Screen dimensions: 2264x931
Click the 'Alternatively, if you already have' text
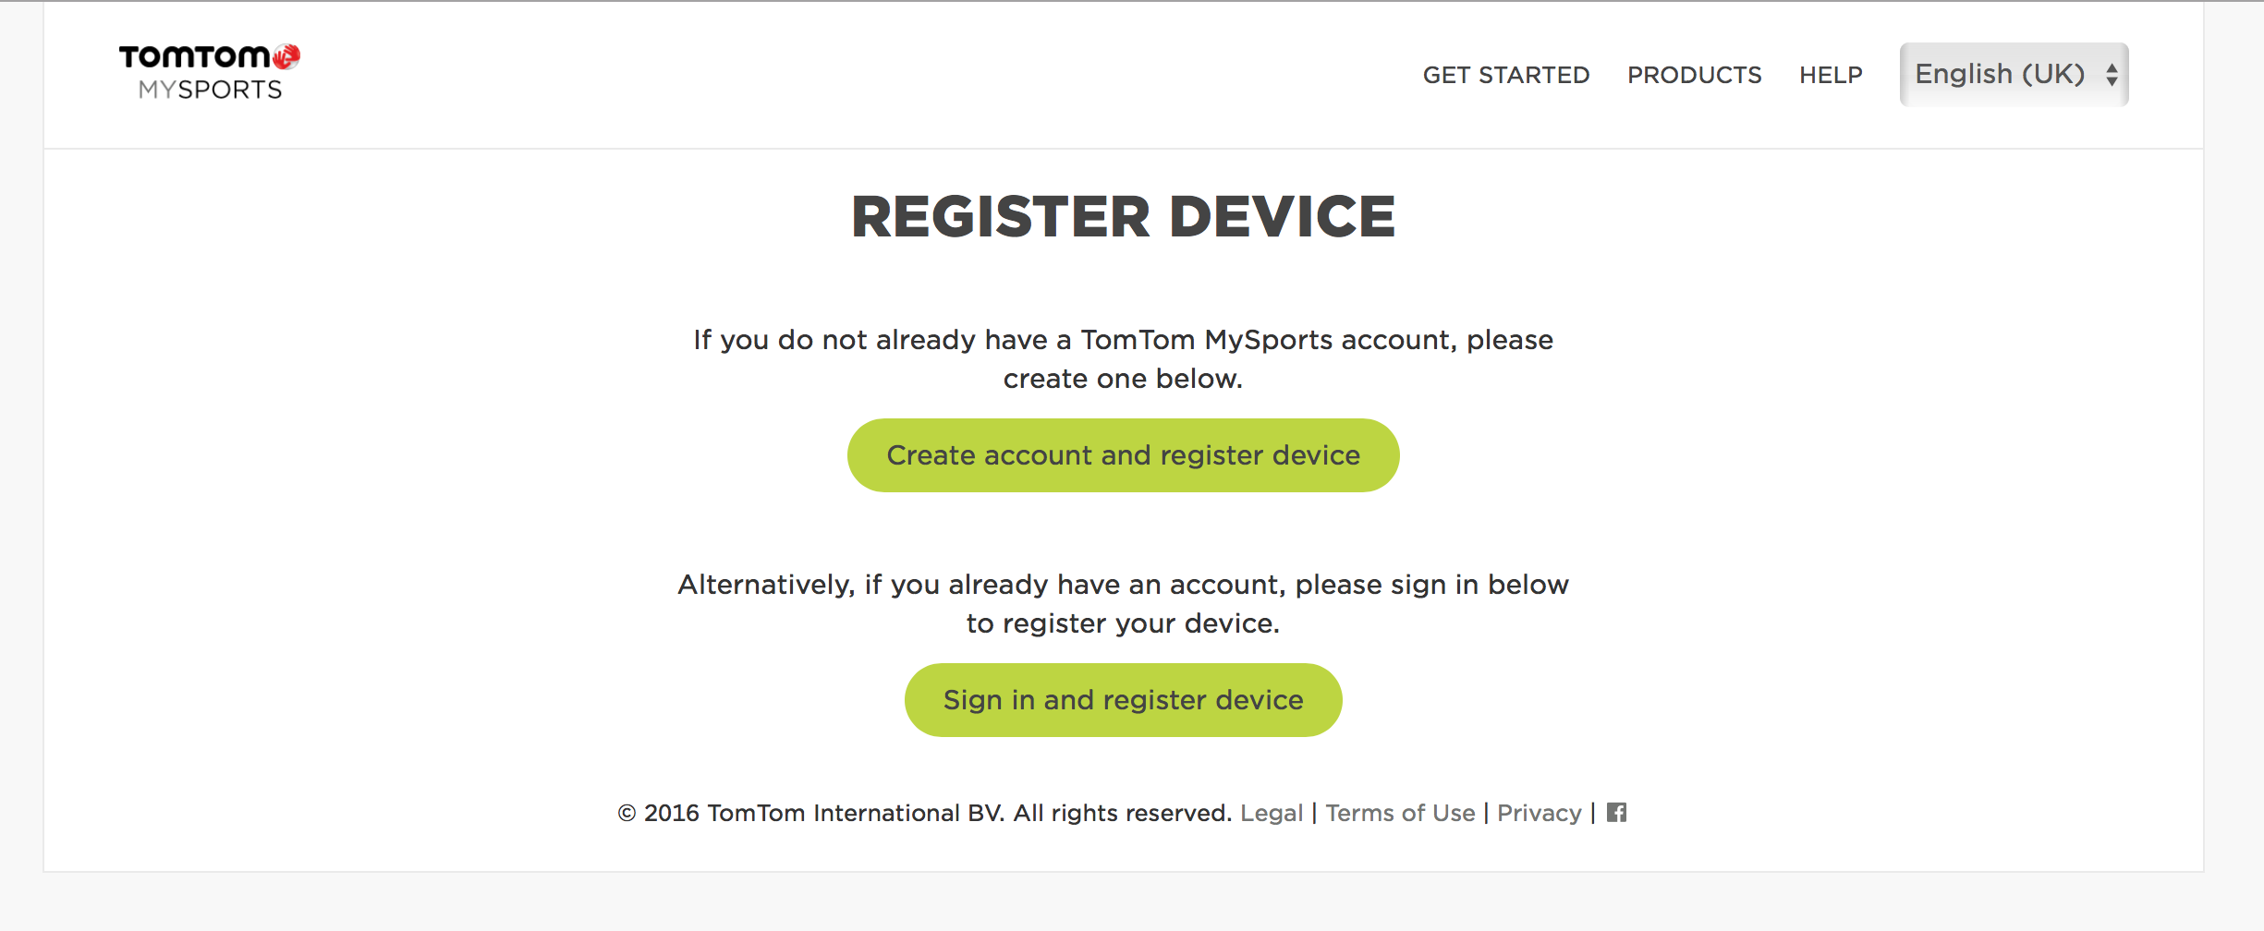(1123, 585)
